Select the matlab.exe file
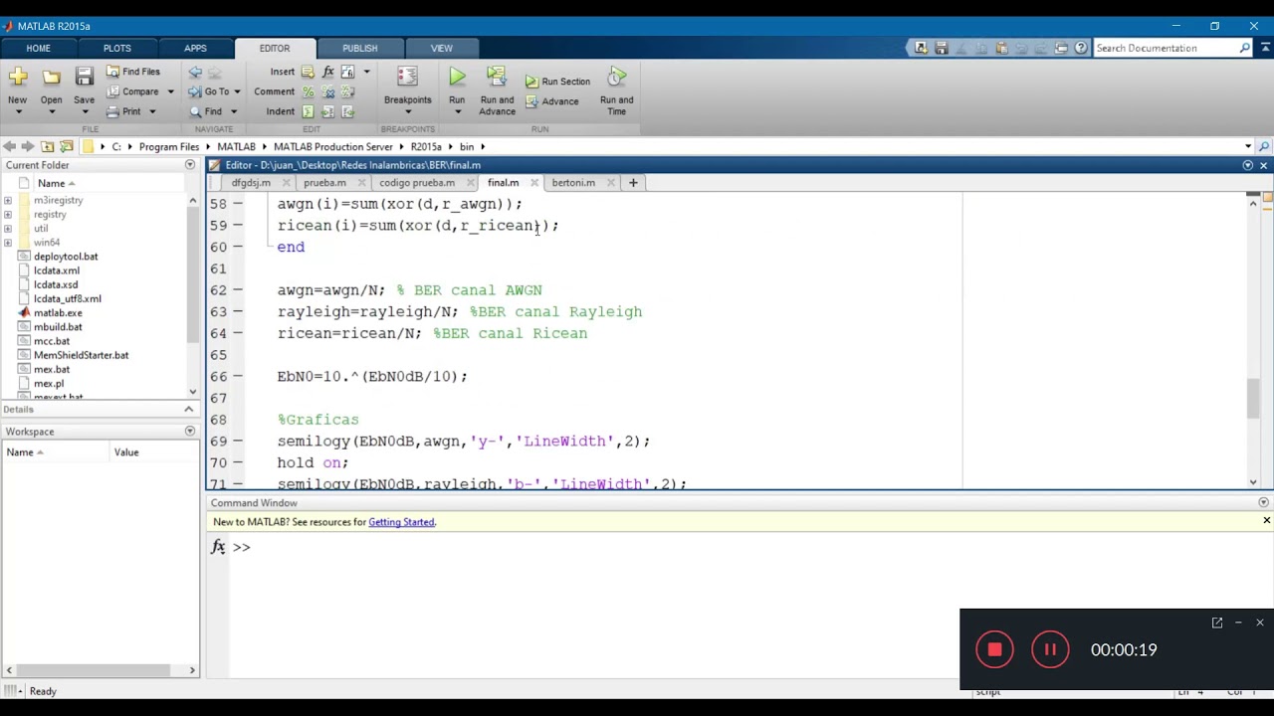Viewport: 1274px width, 716px height. pyautogui.click(x=58, y=313)
